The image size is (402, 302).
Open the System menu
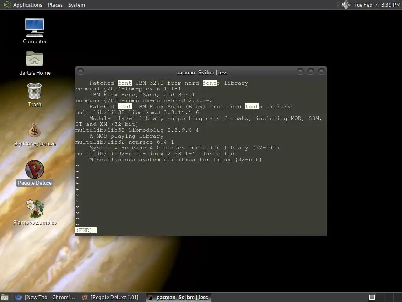[77, 5]
